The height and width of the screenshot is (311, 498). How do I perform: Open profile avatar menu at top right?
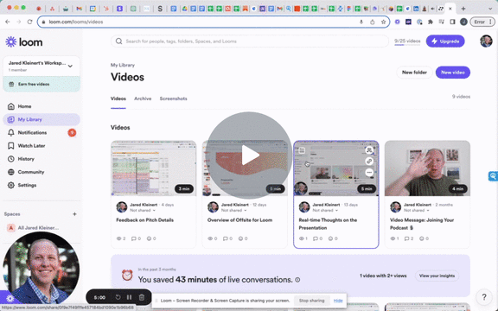coord(486,41)
